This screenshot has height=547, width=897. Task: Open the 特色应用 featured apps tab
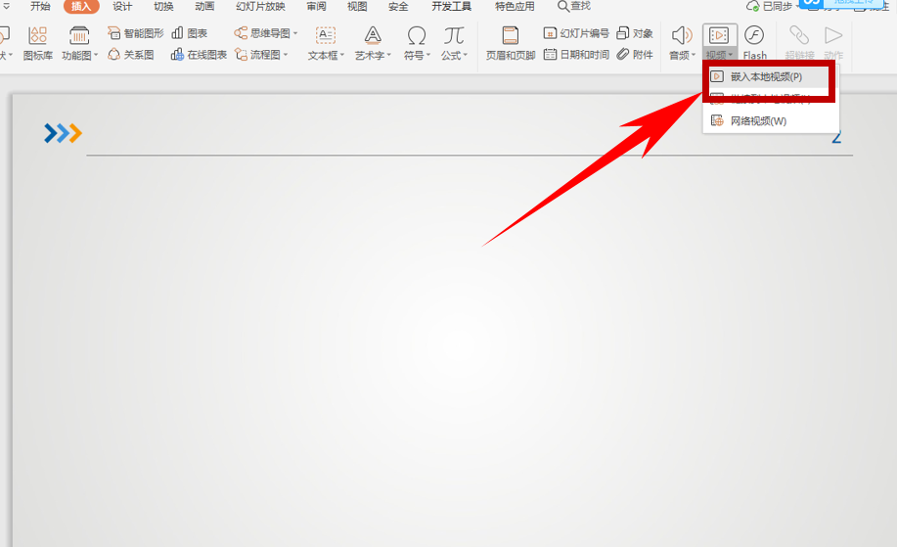[x=515, y=6]
